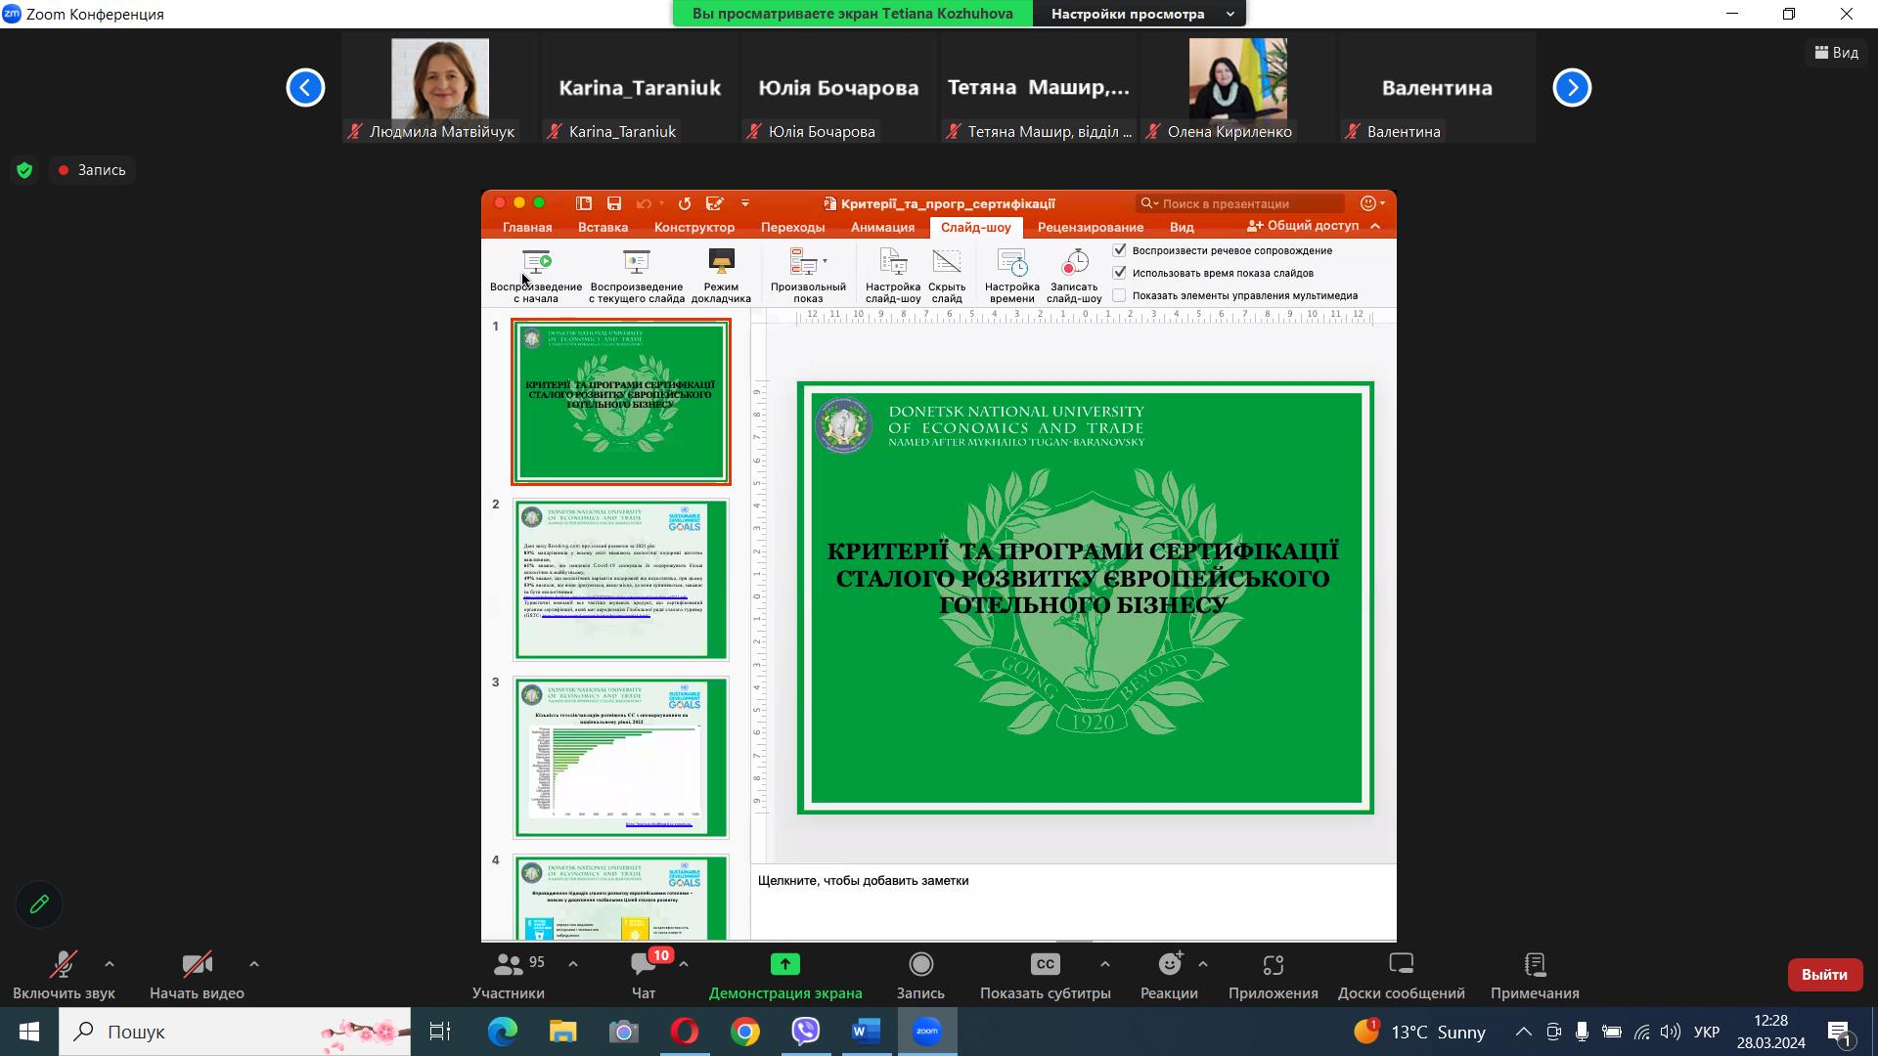The width and height of the screenshot is (1878, 1056).
Task: Expand the caret next to Reactions
Action: [1203, 964]
